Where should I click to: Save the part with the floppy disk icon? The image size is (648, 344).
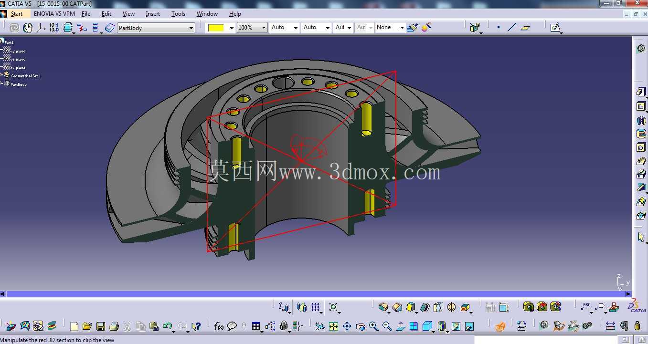pos(100,326)
